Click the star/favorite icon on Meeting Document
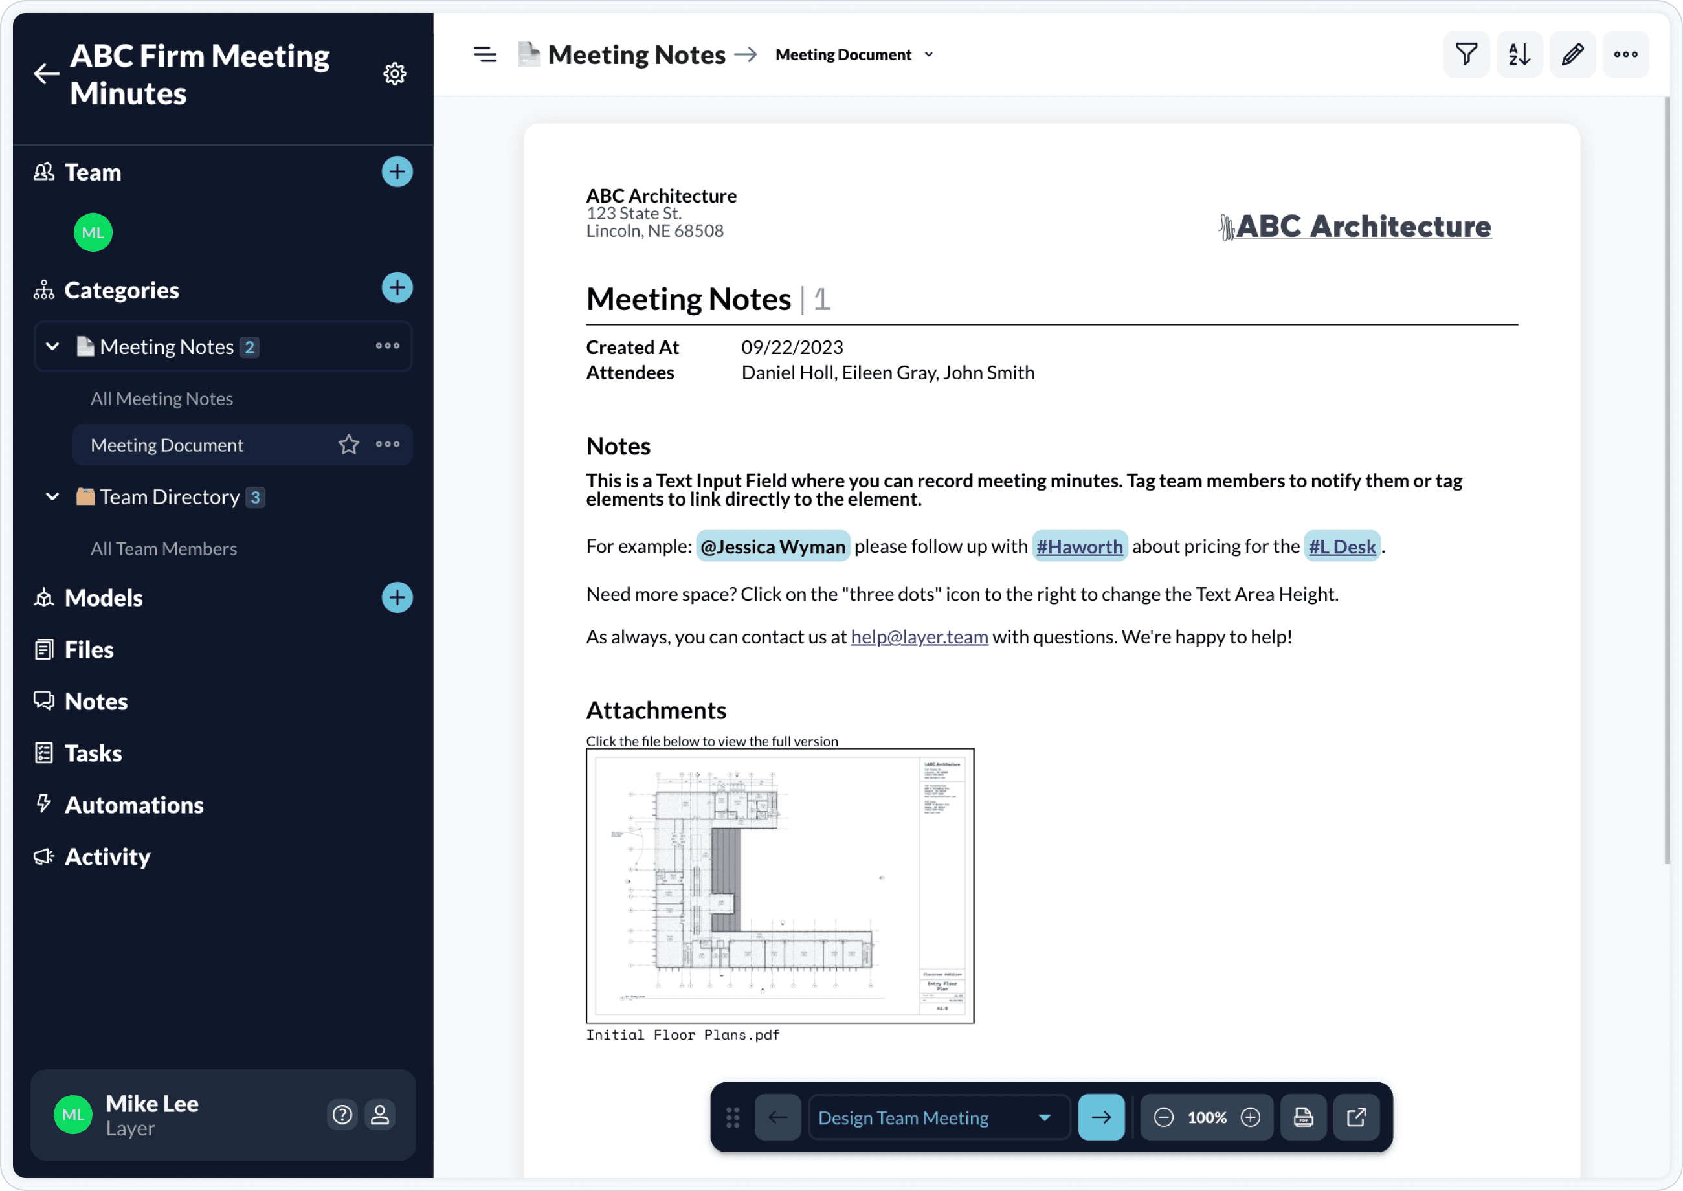 (x=348, y=445)
